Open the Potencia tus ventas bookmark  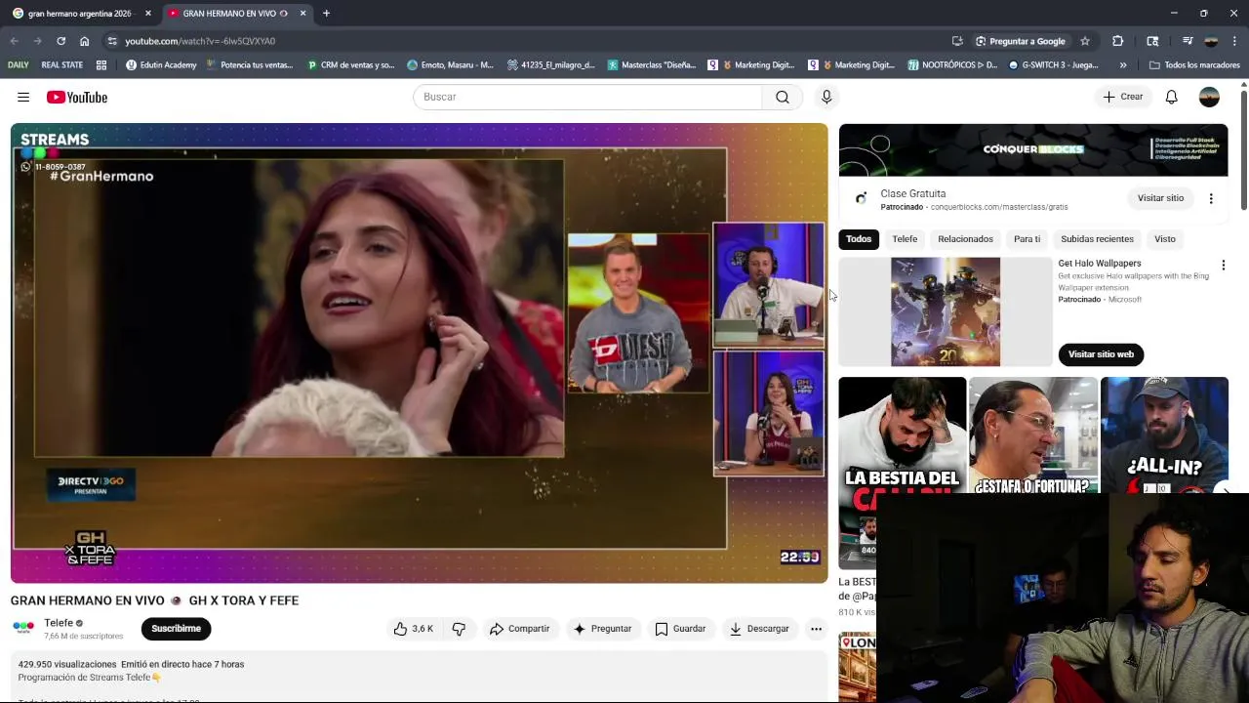(249, 65)
